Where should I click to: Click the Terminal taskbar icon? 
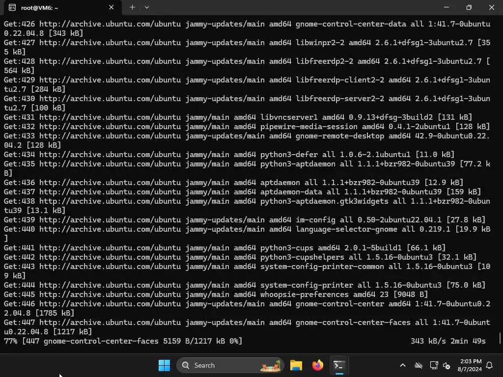pyautogui.click(x=339, y=365)
